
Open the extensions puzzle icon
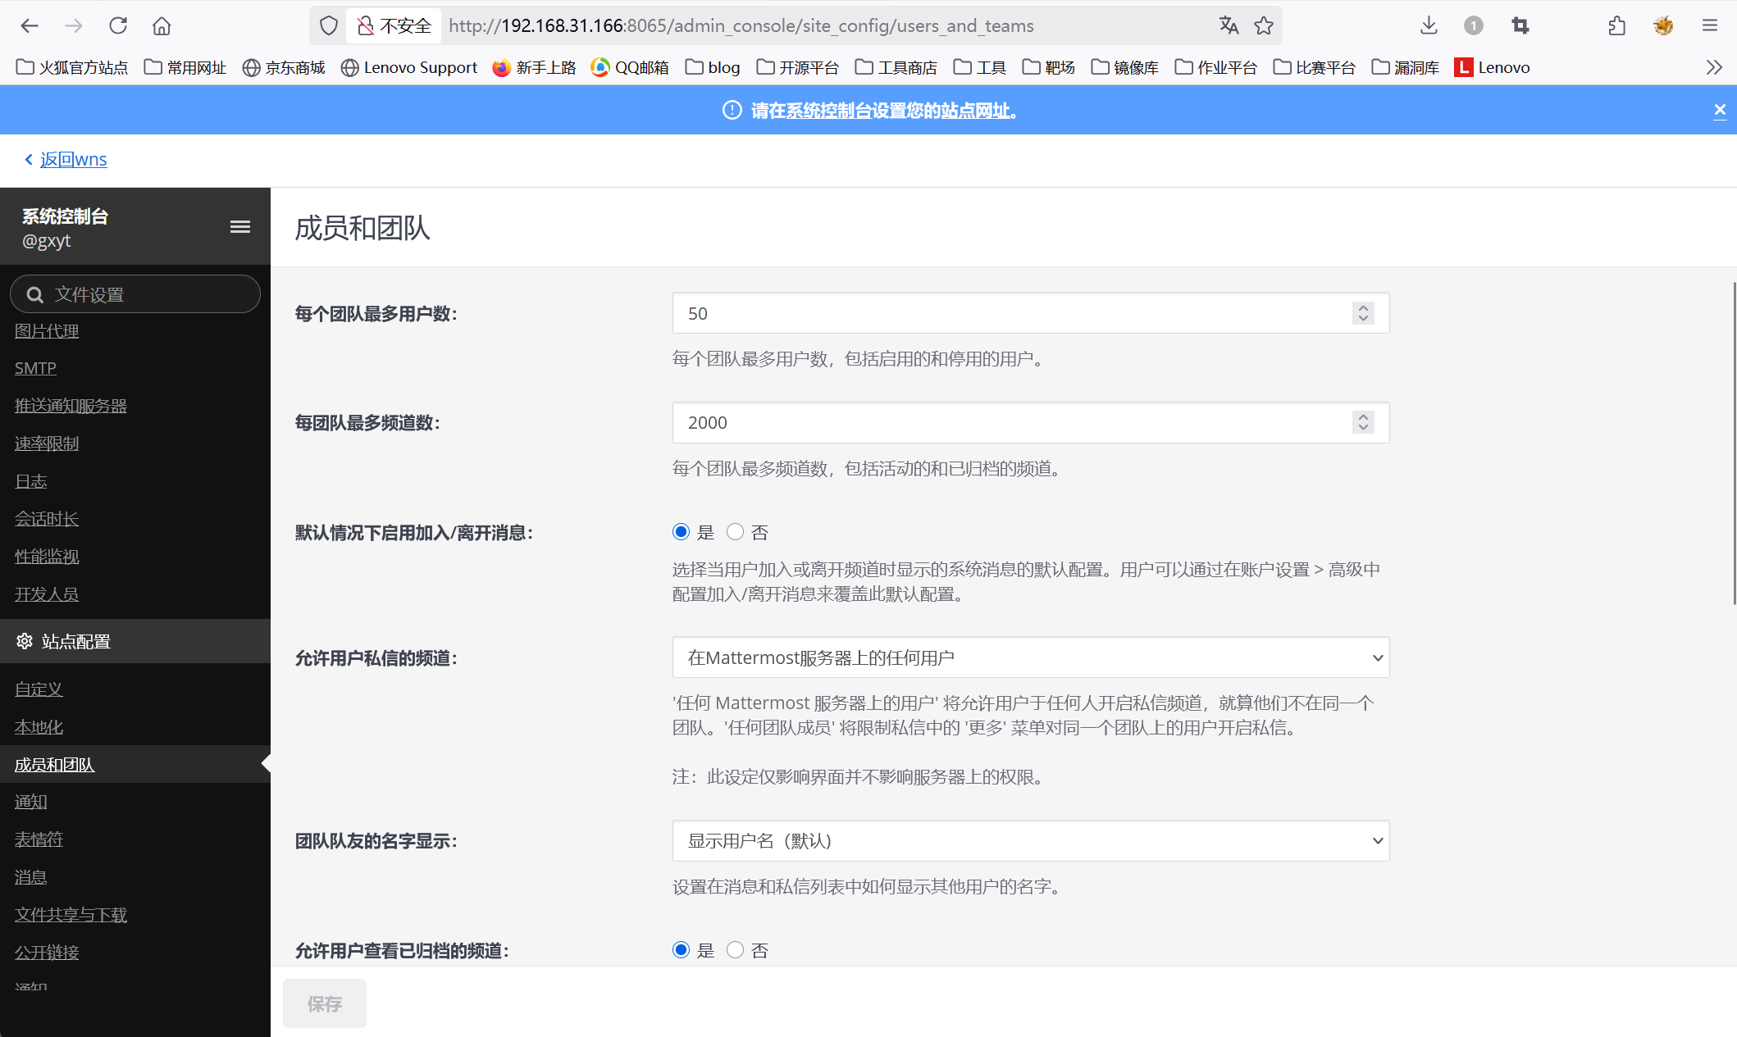[1616, 25]
